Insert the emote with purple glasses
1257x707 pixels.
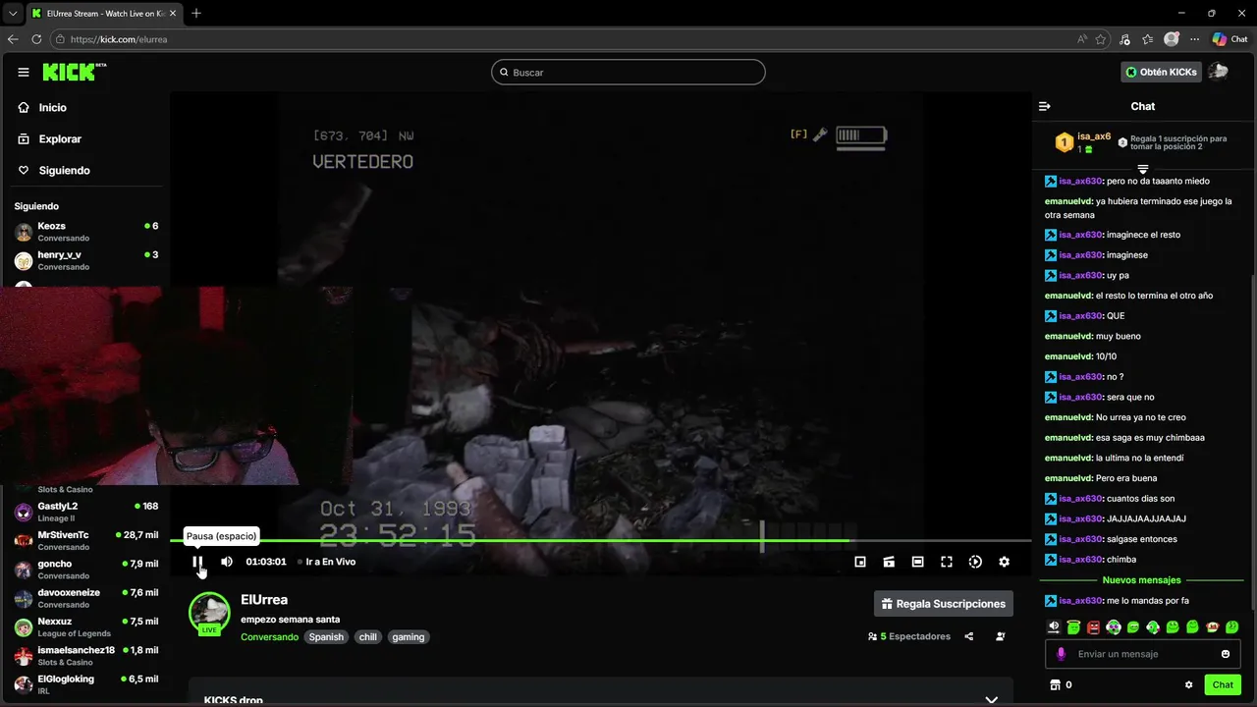[x=1114, y=626]
